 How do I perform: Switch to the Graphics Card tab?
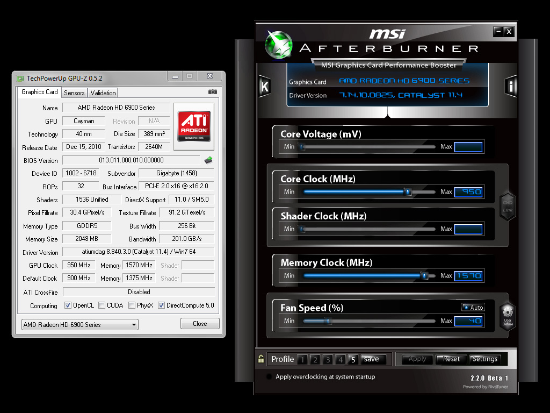[39, 92]
